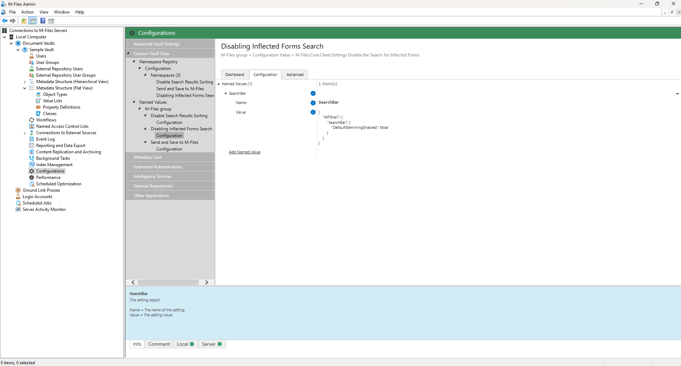Image resolution: width=681 pixels, height=366 pixels.
Task: Expand Connections to External Sources node
Action: [x=25, y=133]
